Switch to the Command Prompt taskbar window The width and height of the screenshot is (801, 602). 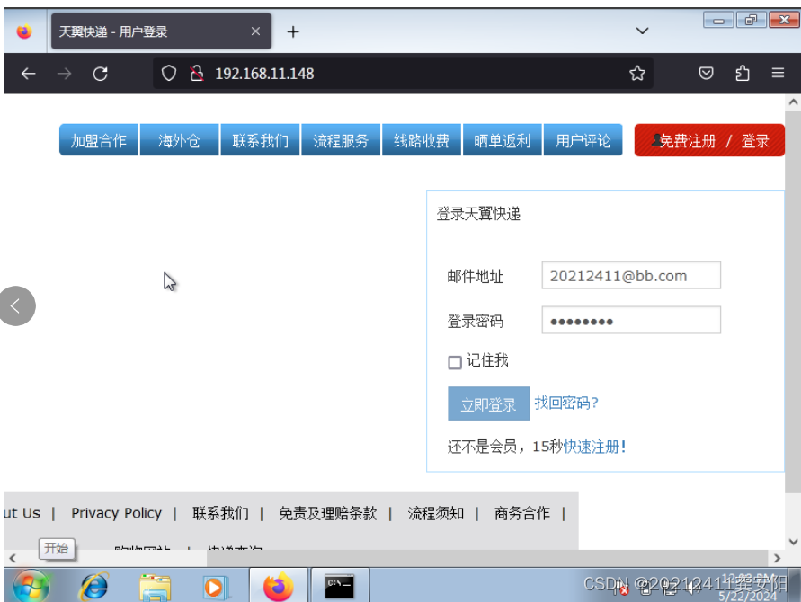point(340,586)
